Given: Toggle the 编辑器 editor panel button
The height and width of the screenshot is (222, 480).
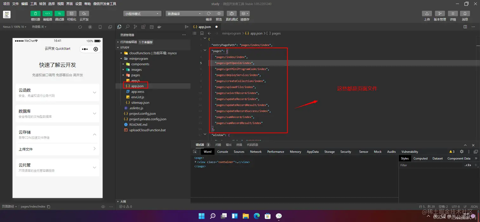Looking at the screenshot, I should (x=47, y=14).
